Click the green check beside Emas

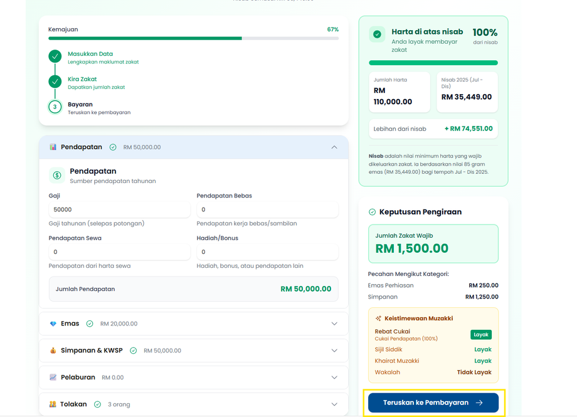point(90,324)
